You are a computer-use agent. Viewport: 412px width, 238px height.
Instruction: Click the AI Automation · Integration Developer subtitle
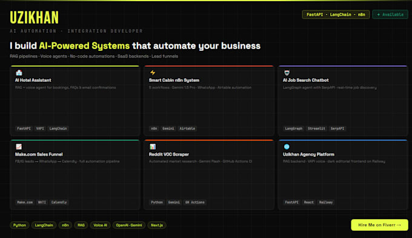click(76, 31)
